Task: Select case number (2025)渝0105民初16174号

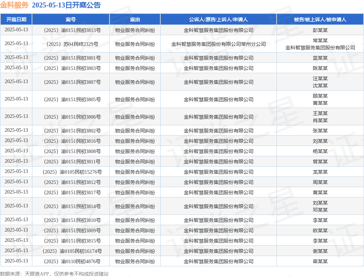Action: pos(72,251)
